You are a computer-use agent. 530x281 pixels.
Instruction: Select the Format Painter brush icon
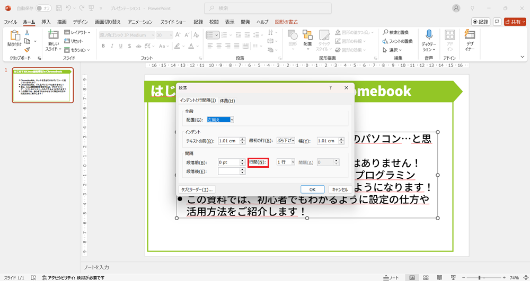point(27,50)
